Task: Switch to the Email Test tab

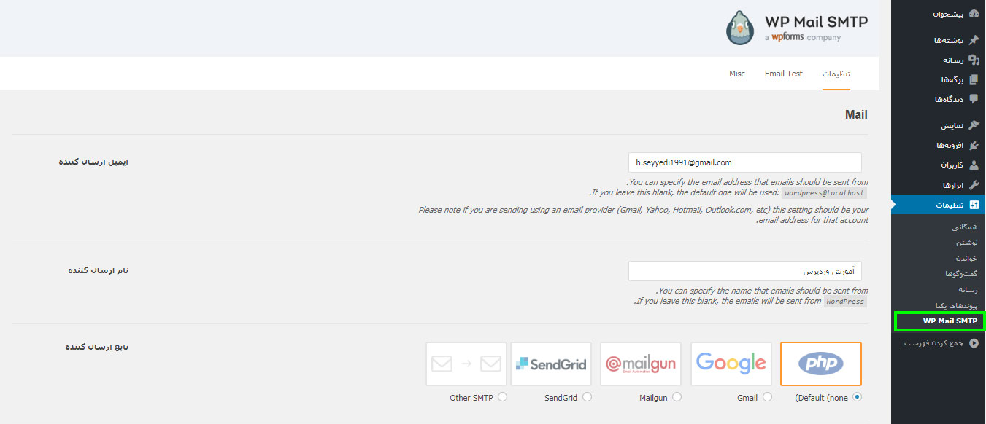Action: (x=784, y=74)
